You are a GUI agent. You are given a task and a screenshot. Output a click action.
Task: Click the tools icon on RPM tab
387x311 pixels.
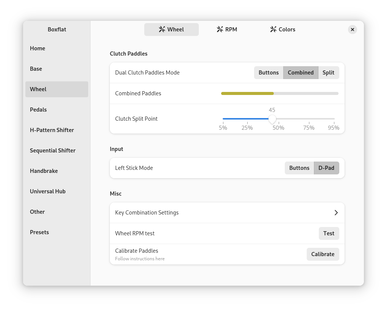pyautogui.click(x=220, y=30)
